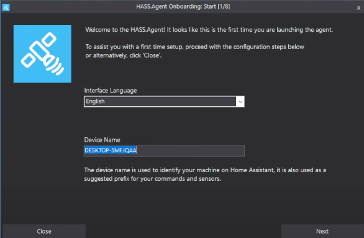Screen dimensions: 364x238
Task: Click the Close button at bottom left
Action: [44, 231]
